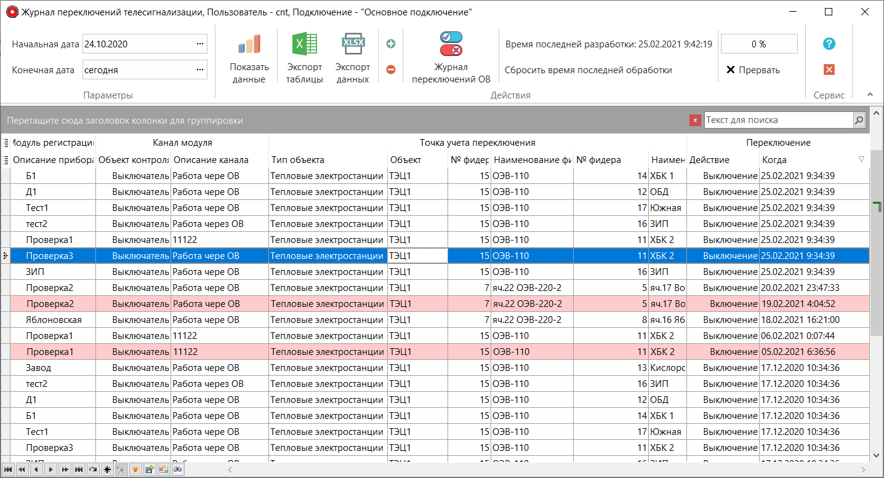Click the 0 % progress indicator
The width and height of the screenshot is (884, 478).
click(x=758, y=44)
